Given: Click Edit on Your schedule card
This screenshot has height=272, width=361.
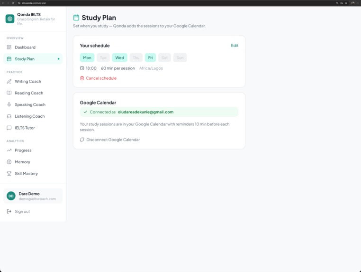Looking at the screenshot, I should pos(235,46).
